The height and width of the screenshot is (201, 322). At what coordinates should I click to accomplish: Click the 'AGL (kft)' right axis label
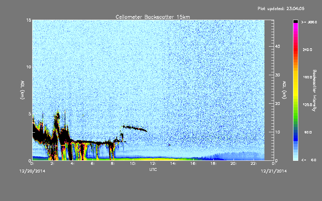coord(284,90)
